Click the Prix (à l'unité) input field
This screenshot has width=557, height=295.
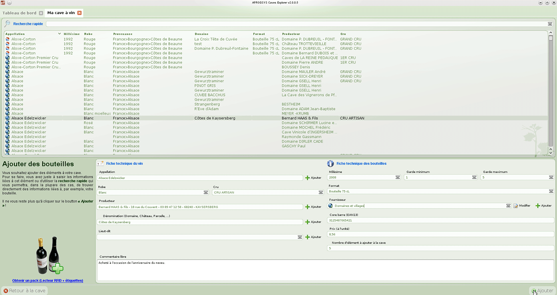click(x=441, y=234)
